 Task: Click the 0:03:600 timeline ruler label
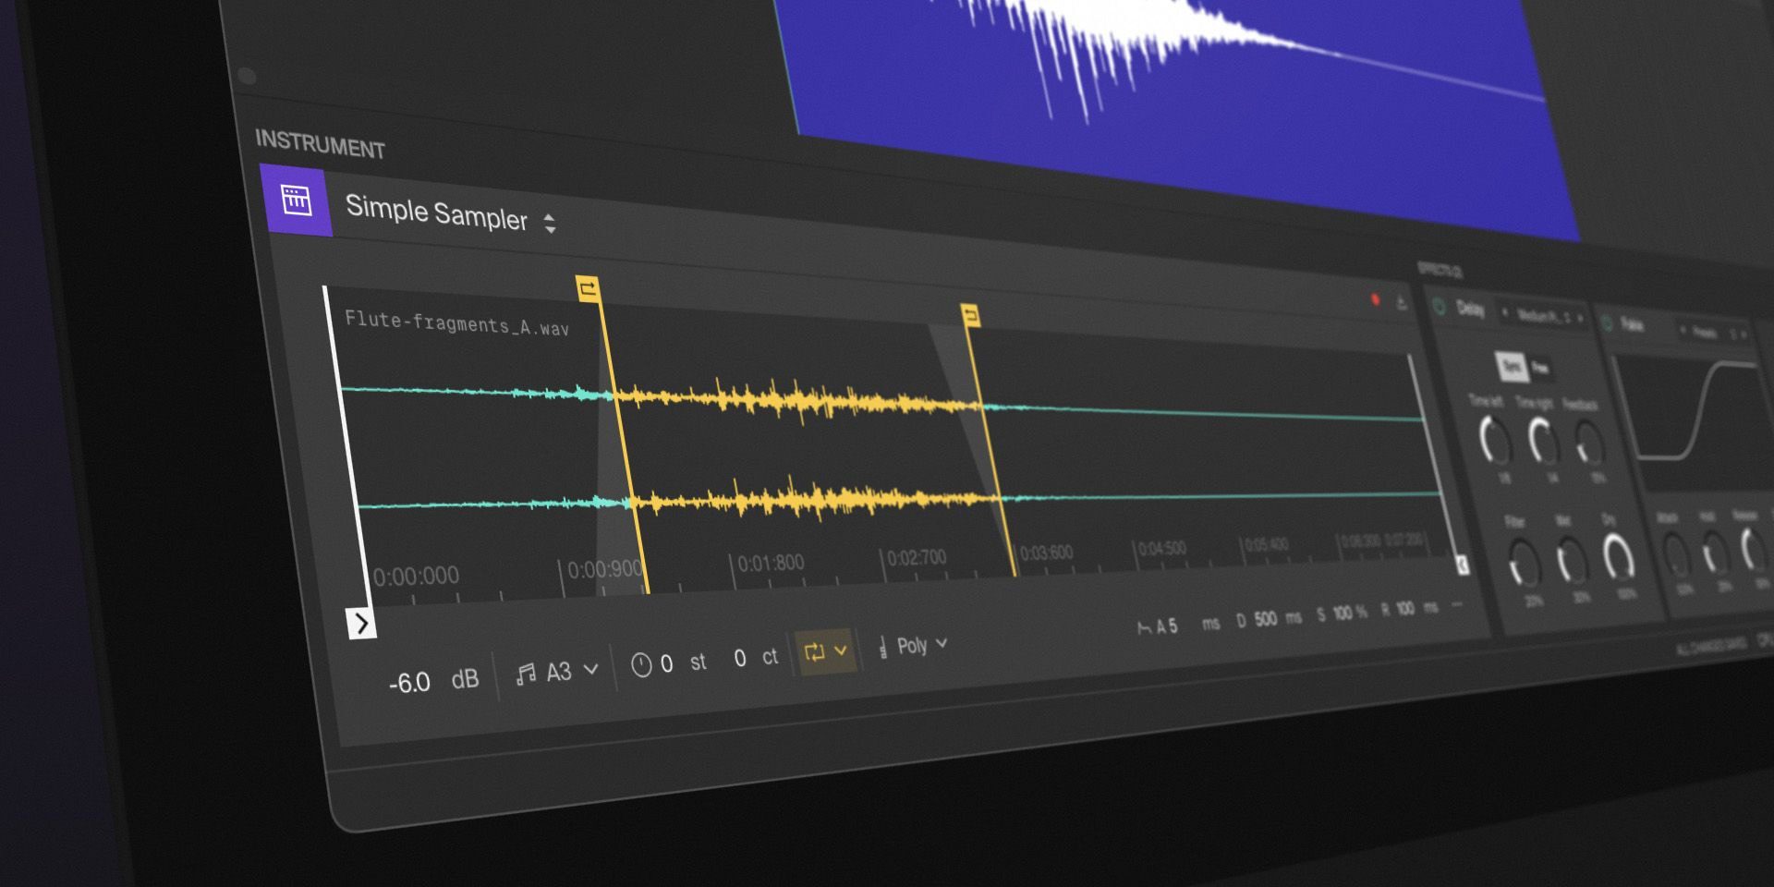click(x=1047, y=553)
